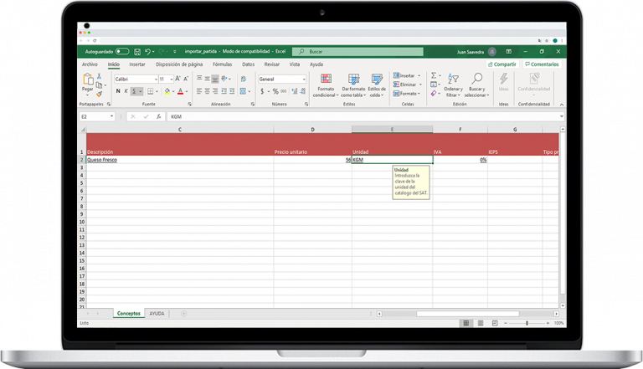
Task: Click the Cut scissors icon
Action: pyautogui.click(x=99, y=76)
